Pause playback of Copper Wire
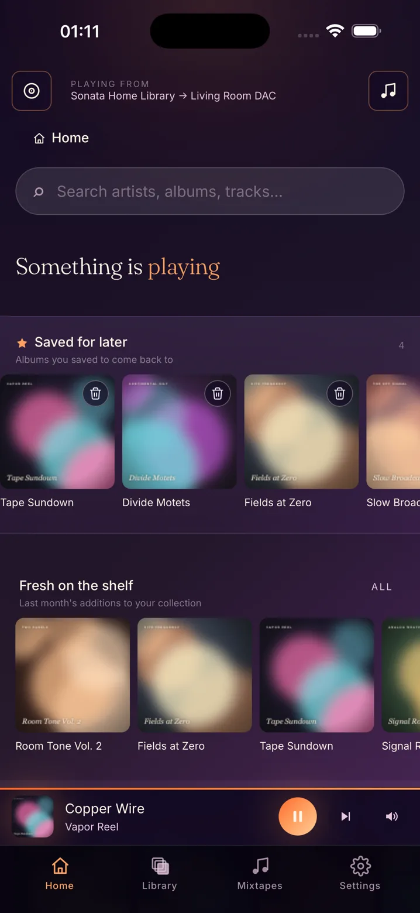This screenshot has width=420, height=913. [x=298, y=816]
